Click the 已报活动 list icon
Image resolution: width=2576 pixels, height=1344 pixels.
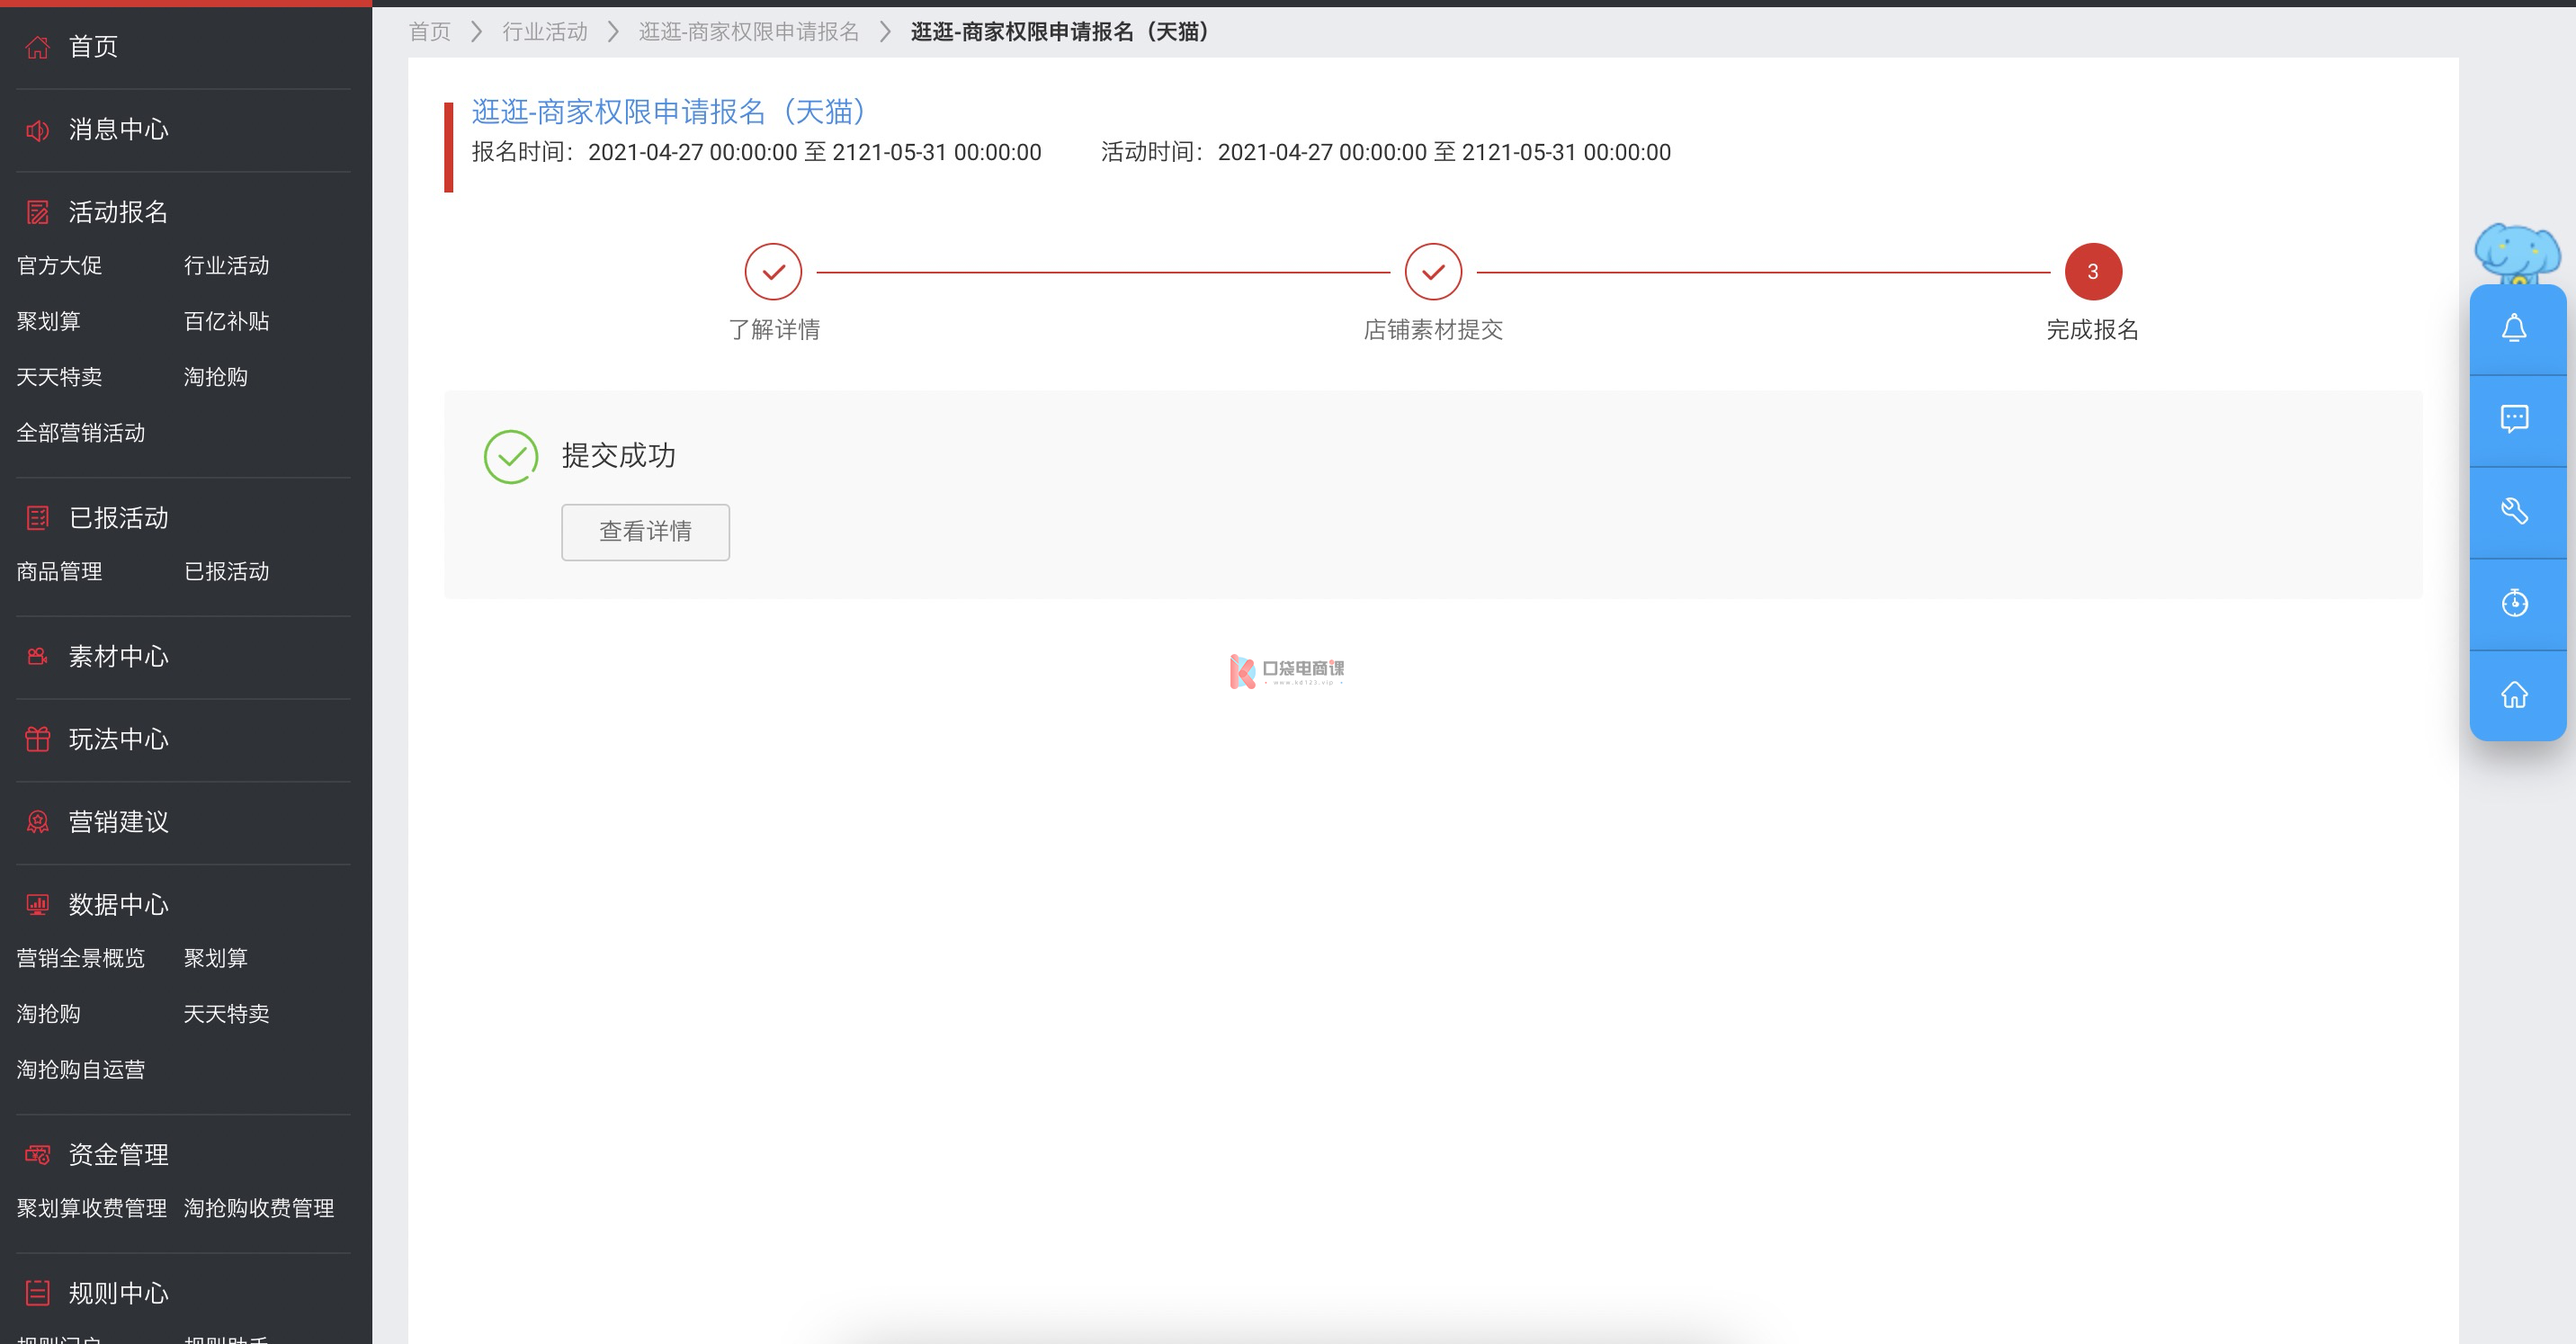(38, 518)
